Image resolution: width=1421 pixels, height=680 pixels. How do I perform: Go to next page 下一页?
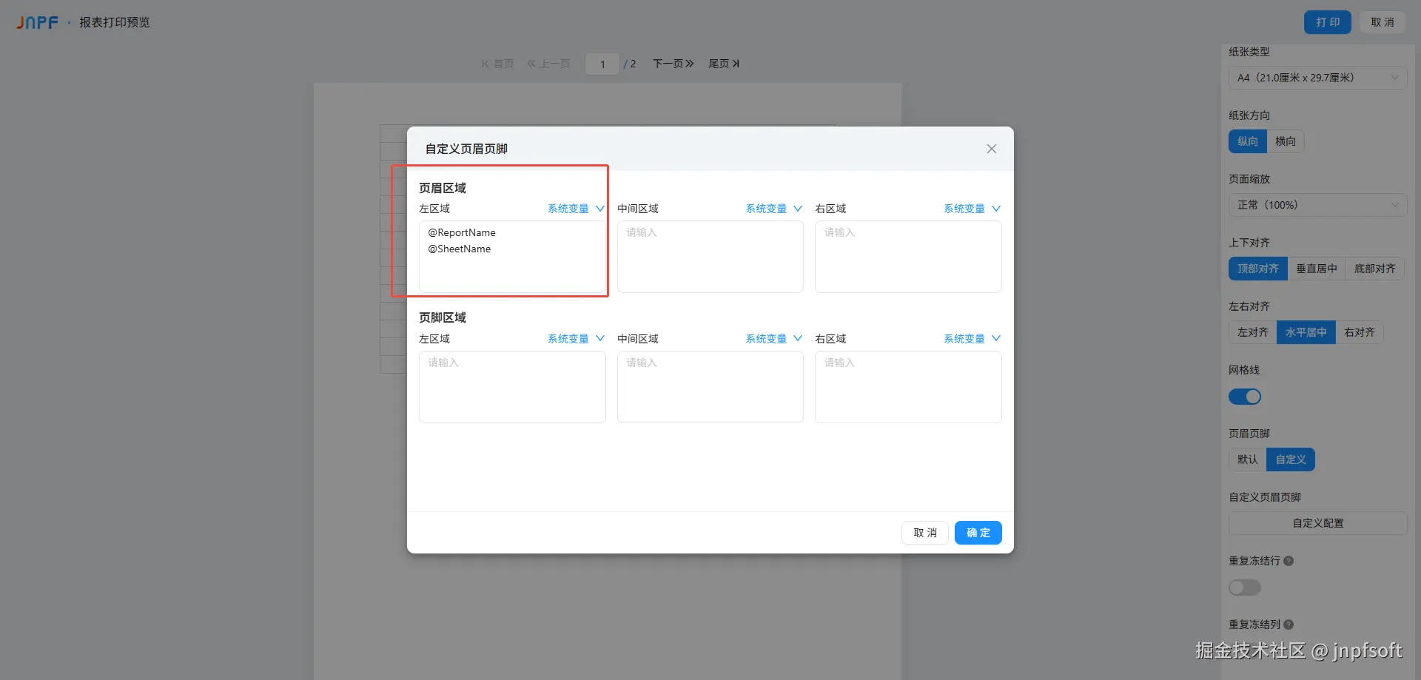pos(673,64)
